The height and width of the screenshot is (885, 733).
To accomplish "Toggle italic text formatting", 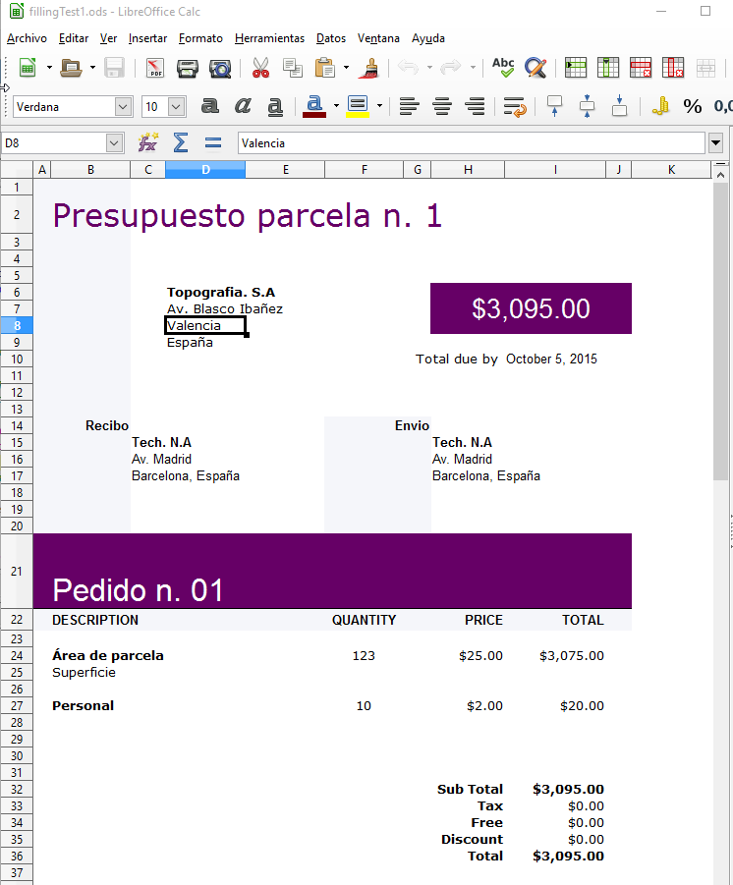I will click(x=243, y=106).
